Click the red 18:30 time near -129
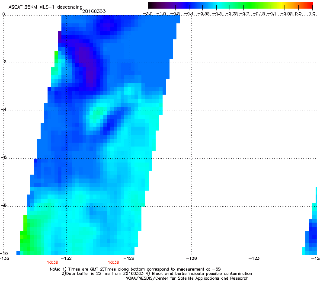The width and height of the screenshot is (320, 281). point(113,262)
